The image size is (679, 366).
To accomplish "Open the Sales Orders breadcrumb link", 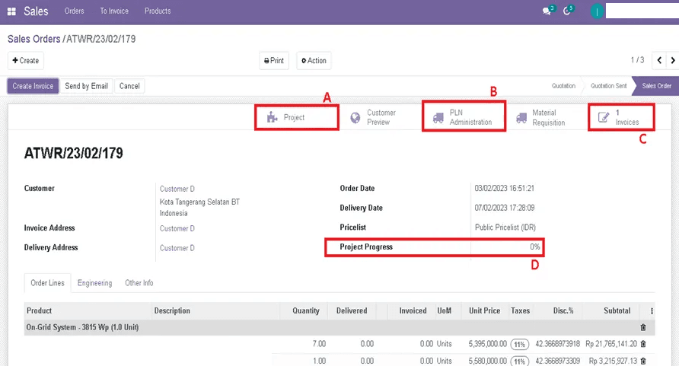I will tap(33, 39).
